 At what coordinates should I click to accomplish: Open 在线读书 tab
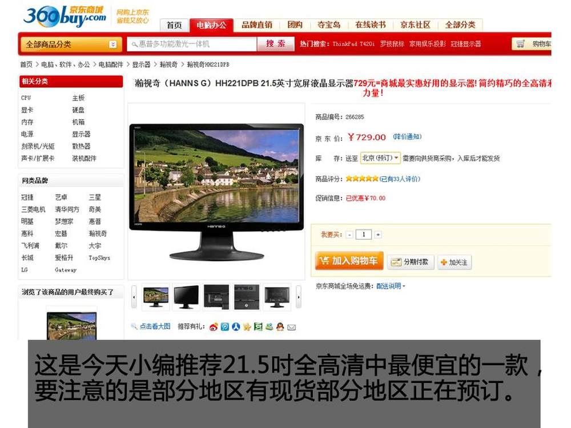coord(371,25)
